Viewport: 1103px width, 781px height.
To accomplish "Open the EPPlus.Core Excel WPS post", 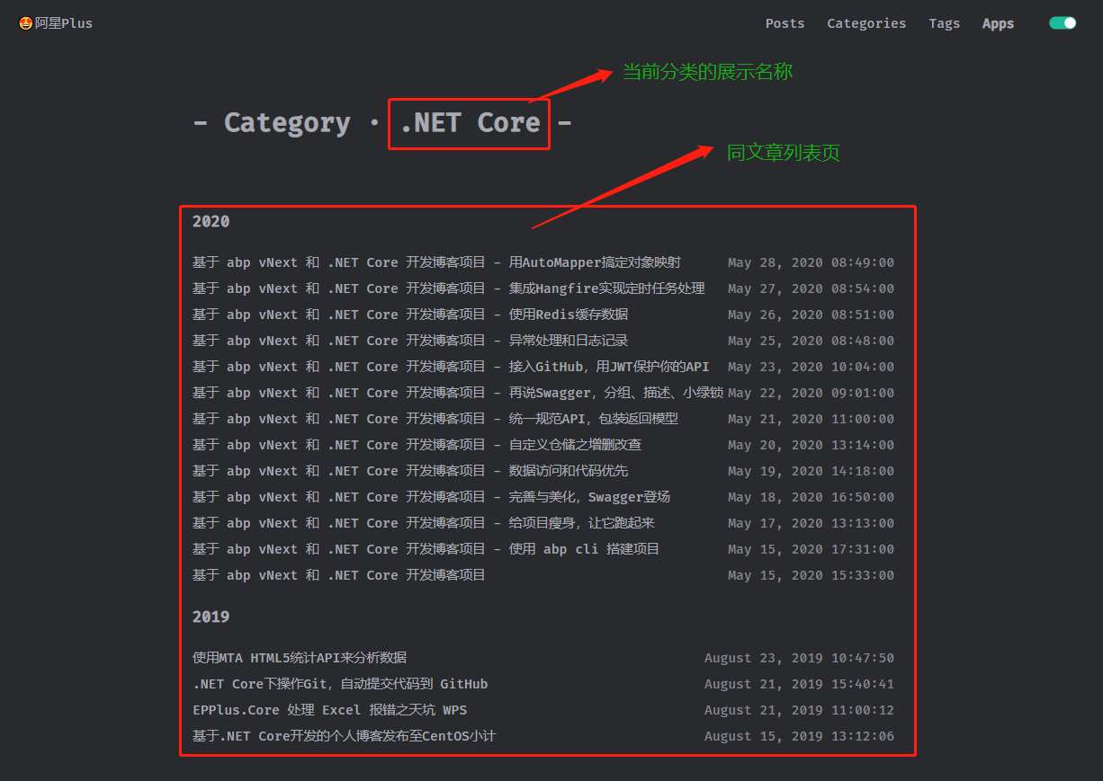I will [x=329, y=710].
